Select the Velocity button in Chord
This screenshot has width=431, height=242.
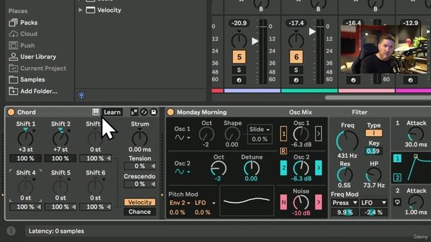(140, 202)
